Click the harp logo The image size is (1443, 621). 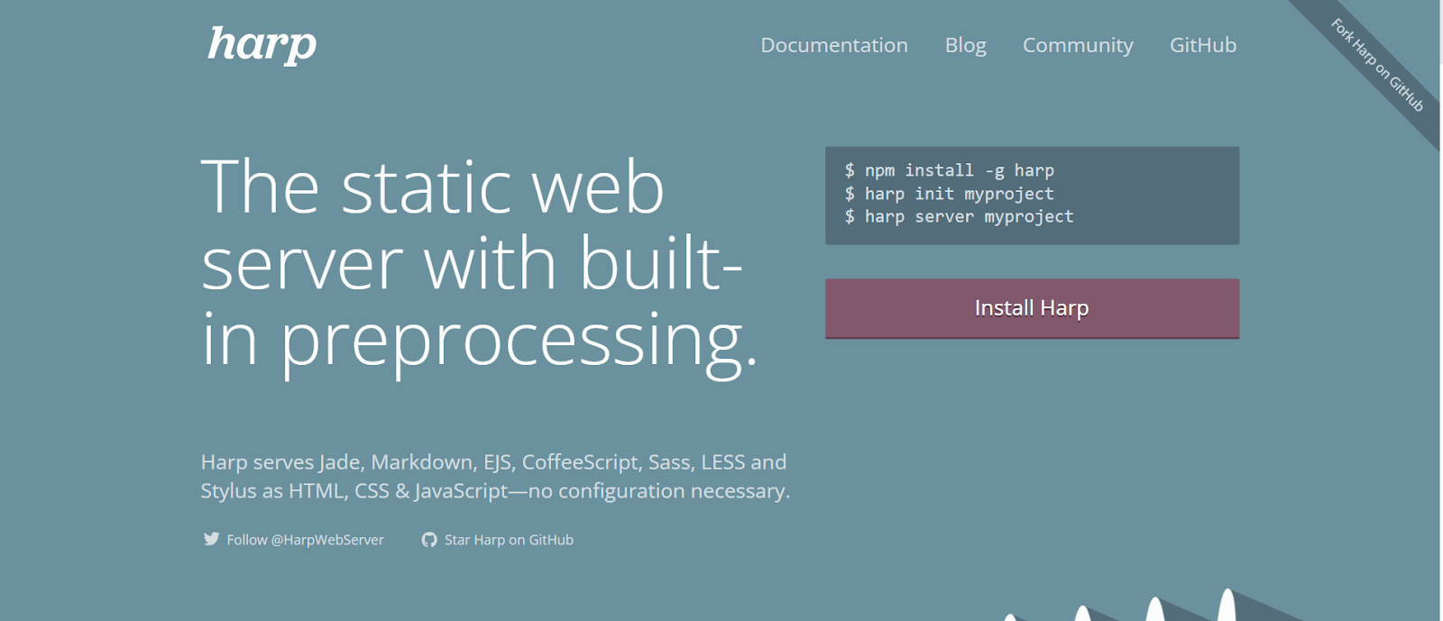click(262, 44)
